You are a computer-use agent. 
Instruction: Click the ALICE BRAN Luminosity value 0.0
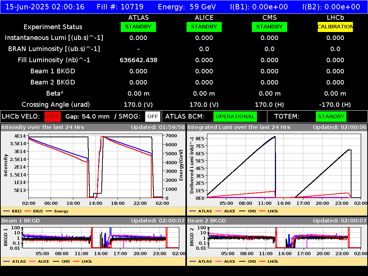click(x=204, y=49)
